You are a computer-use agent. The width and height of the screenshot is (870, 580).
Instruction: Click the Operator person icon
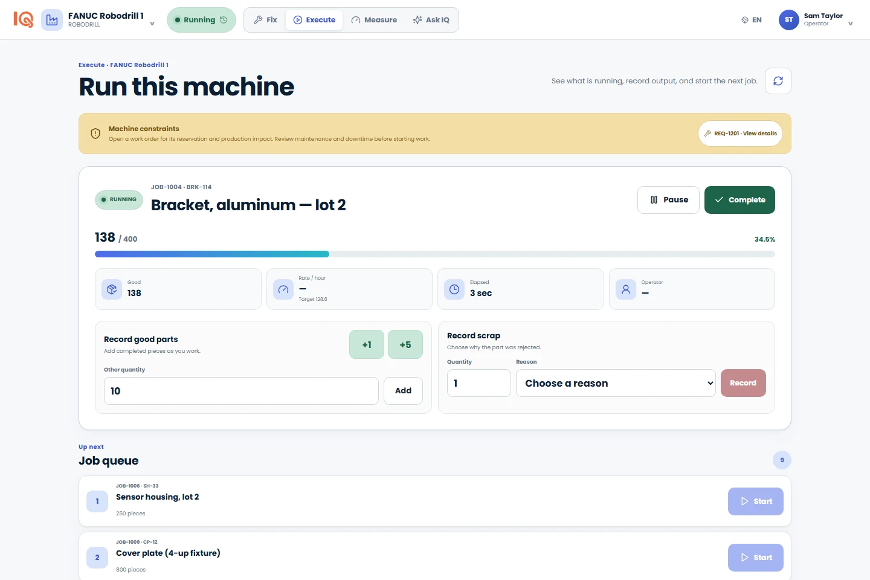pyautogui.click(x=626, y=289)
